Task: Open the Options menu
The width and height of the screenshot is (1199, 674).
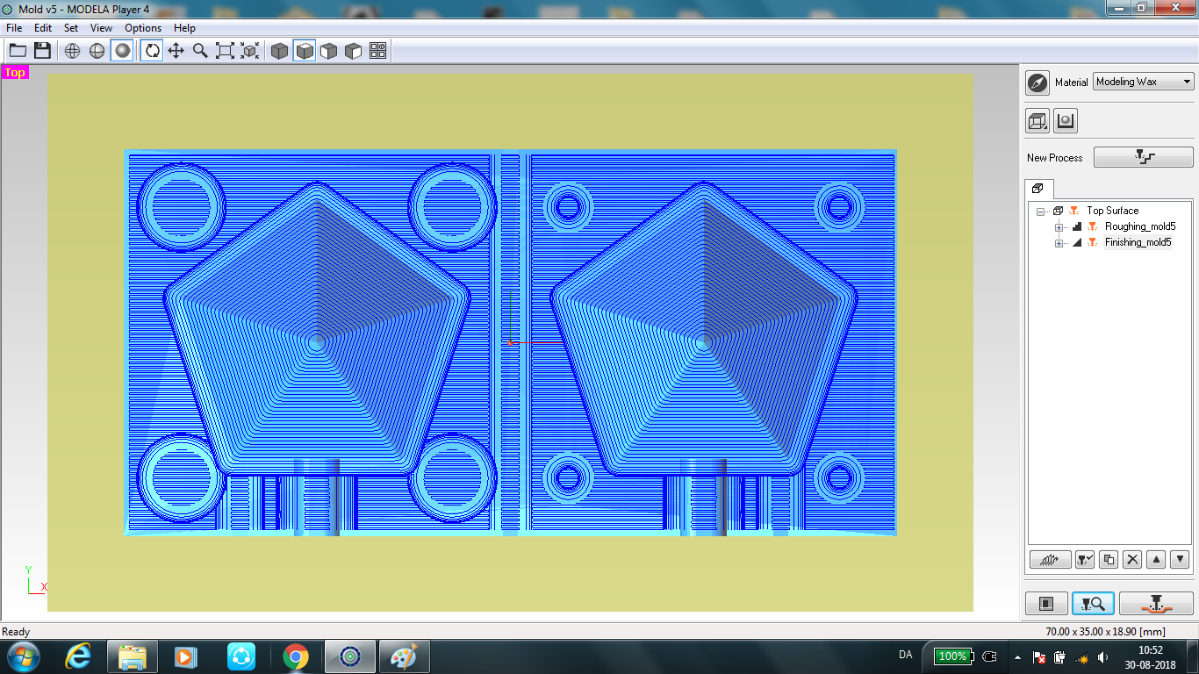Action: (x=143, y=28)
